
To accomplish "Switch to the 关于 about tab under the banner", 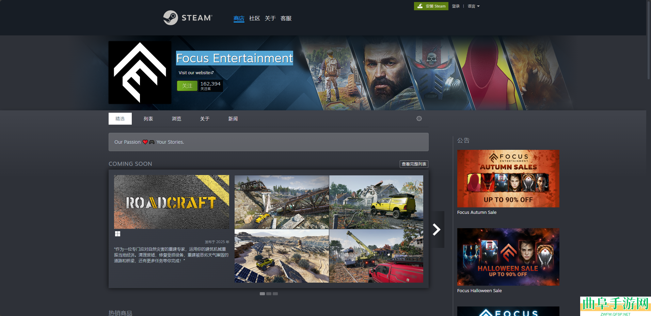I will [x=205, y=118].
